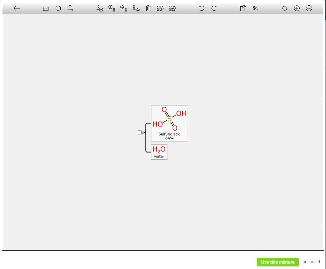
Task: Insert component to the right icon
Action: coord(124,8)
